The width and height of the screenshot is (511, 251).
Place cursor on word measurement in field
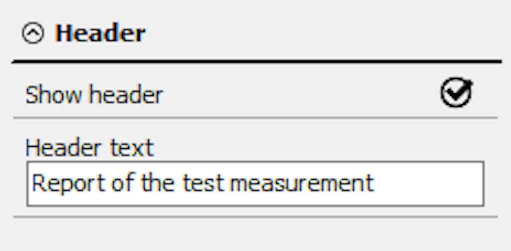click(302, 183)
